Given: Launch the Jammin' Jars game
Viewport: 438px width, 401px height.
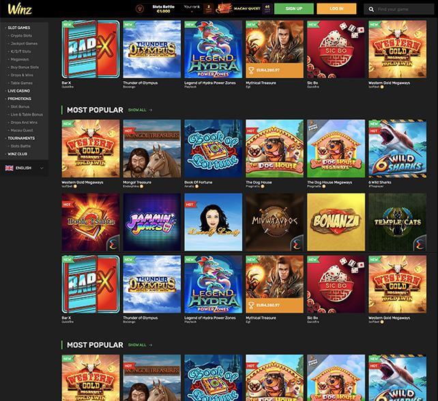Looking at the screenshot, I should pos(152,222).
